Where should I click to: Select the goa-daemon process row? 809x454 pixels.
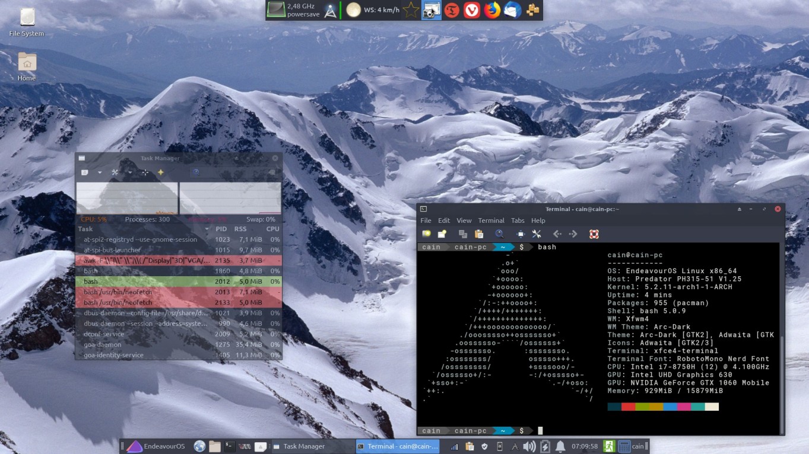tap(179, 345)
